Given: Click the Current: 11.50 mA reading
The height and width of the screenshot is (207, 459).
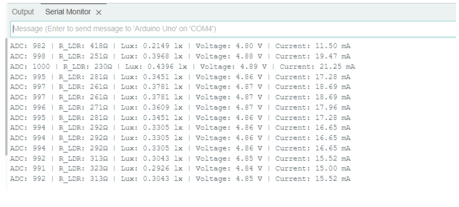Looking at the screenshot, I should (x=313, y=45).
